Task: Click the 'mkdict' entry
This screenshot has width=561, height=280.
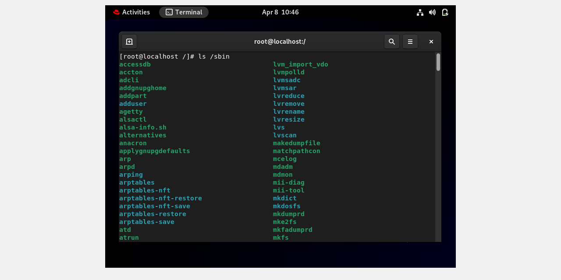Action: [x=285, y=198]
